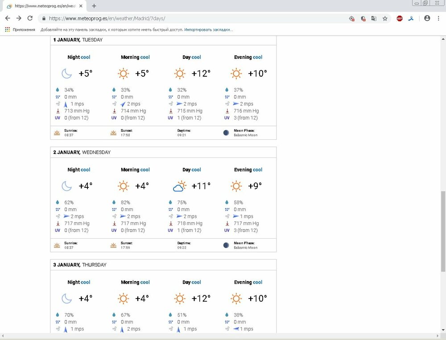446x340 pixels.
Task: Click the Sunrise icon for 1 January
Action: [x=57, y=133]
